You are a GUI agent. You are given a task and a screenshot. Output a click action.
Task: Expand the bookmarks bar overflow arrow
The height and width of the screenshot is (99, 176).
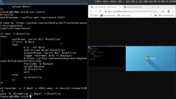click(x=151, y=15)
